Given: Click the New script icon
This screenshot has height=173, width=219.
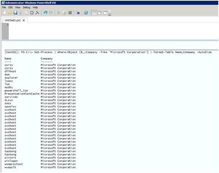Looking at the screenshot, I should point(4,13).
